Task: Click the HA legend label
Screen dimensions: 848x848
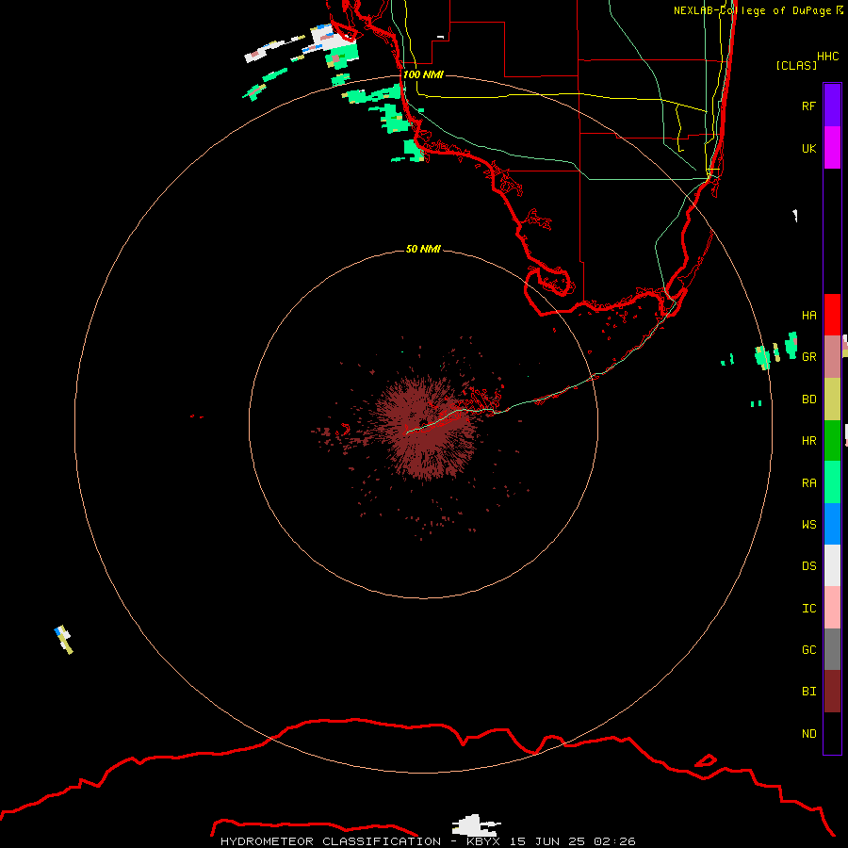Action: click(808, 316)
